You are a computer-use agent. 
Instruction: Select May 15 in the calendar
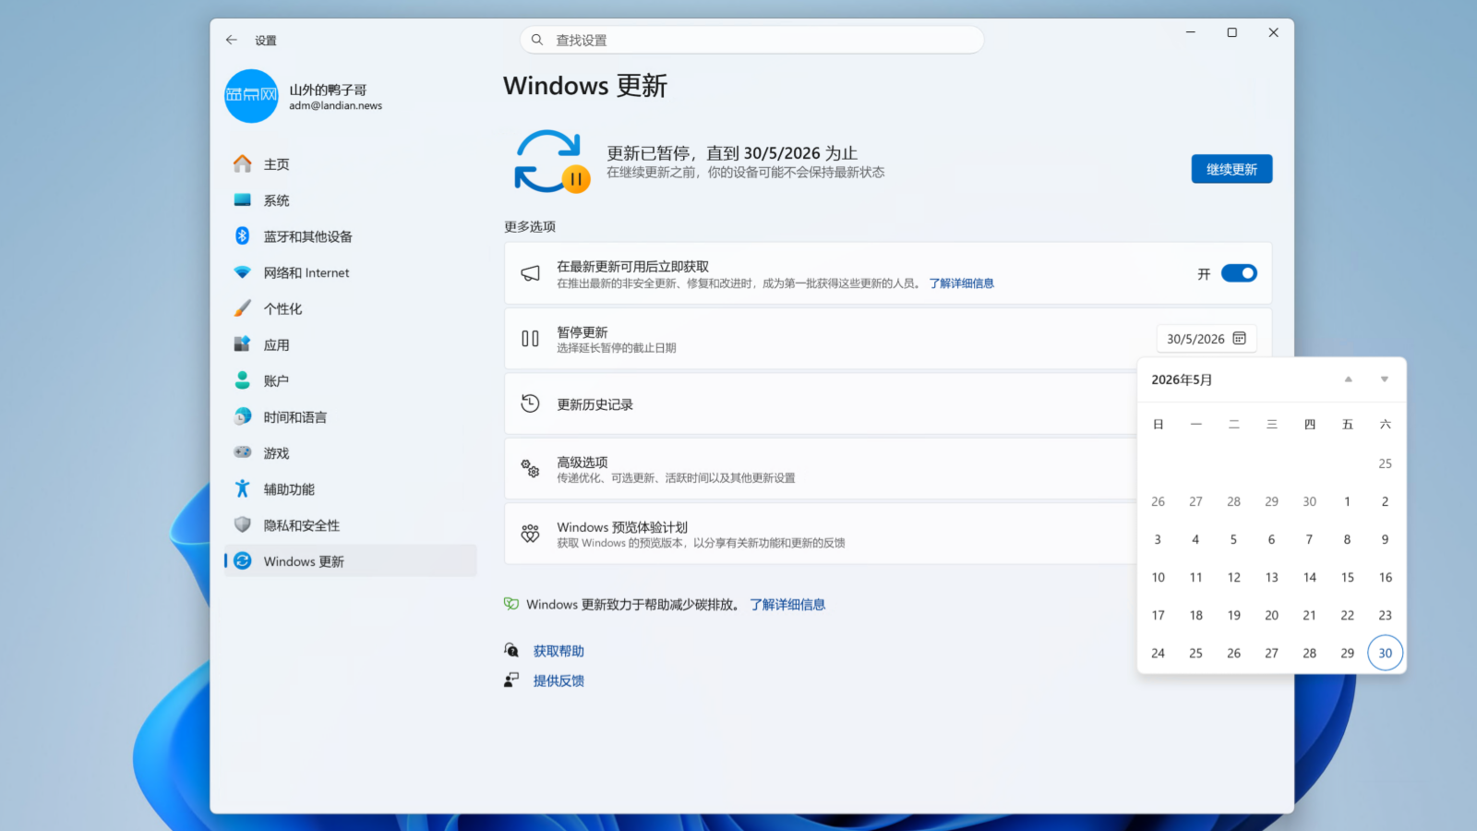[x=1347, y=577]
